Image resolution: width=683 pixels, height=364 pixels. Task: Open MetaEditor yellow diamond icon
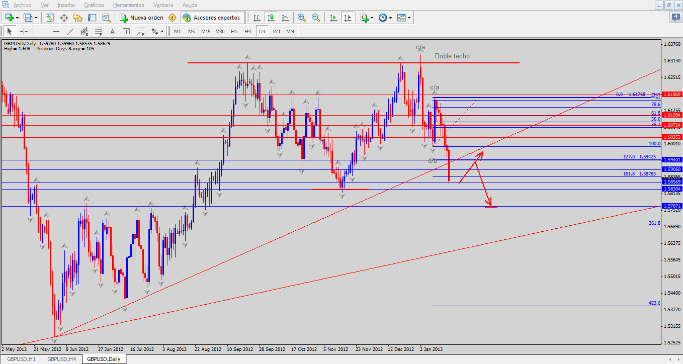173,18
